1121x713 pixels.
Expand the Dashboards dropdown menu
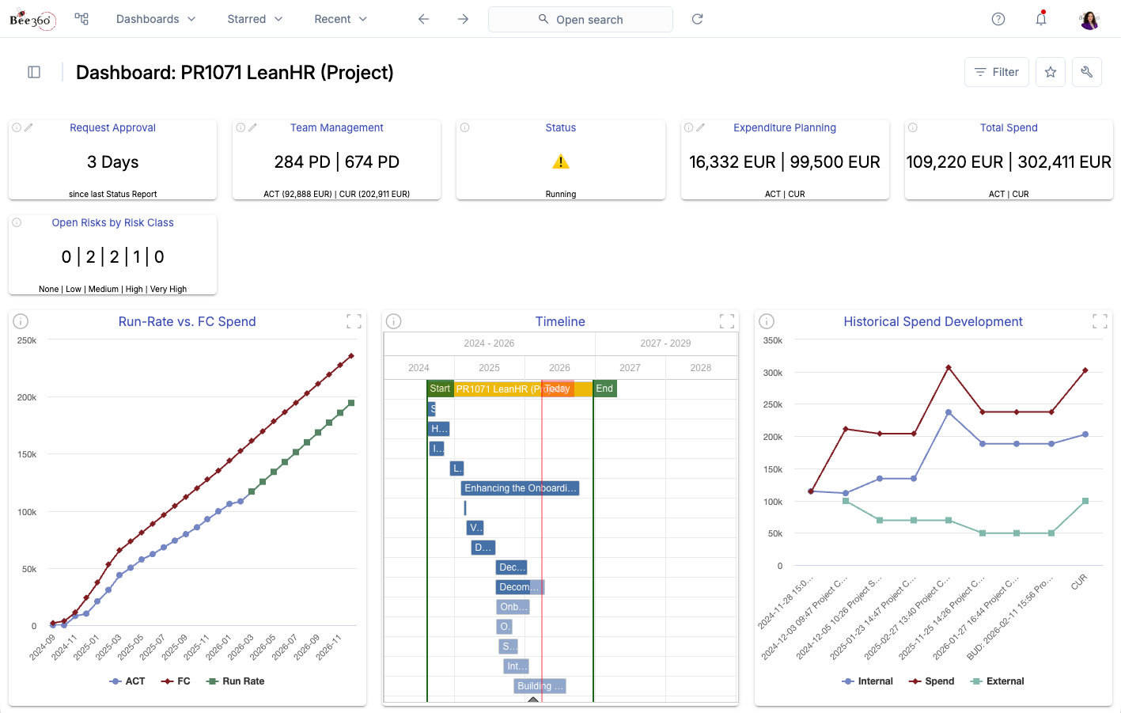point(156,19)
